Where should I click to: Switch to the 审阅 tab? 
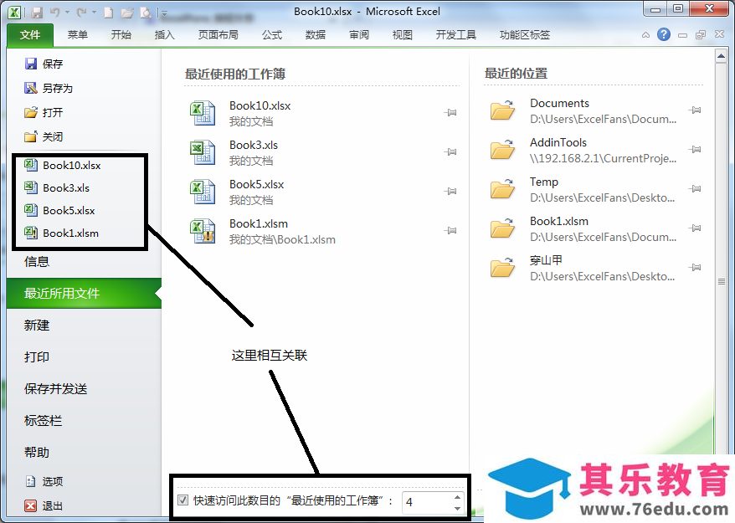click(359, 34)
